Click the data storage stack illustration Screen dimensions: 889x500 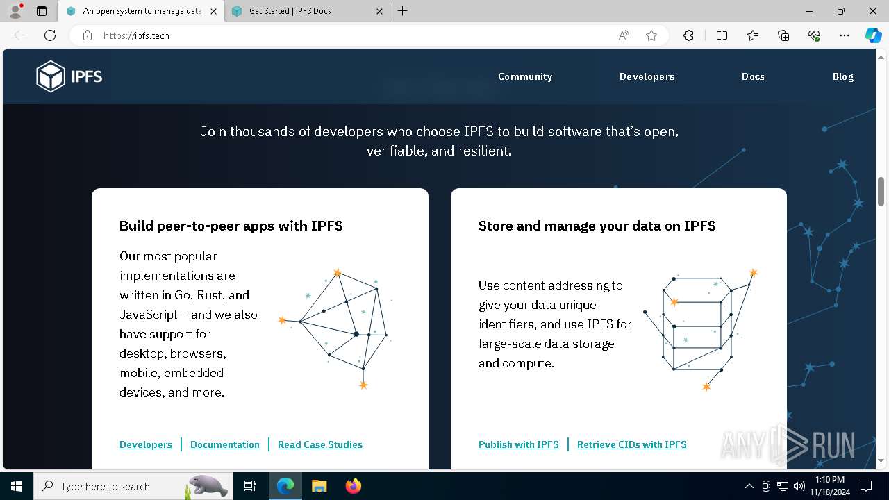[700, 330]
